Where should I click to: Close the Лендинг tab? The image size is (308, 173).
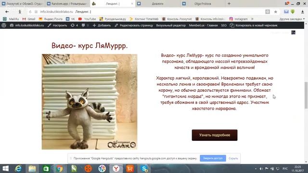coord(132,3)
